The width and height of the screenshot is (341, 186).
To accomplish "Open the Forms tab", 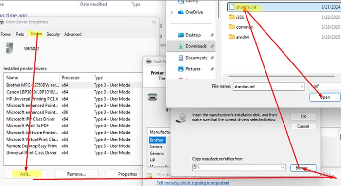I will (x=6, y=34).
